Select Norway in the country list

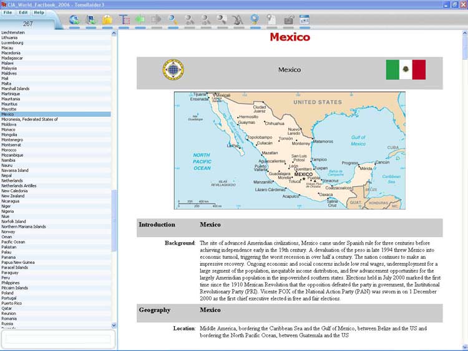(x=8, y=232)
